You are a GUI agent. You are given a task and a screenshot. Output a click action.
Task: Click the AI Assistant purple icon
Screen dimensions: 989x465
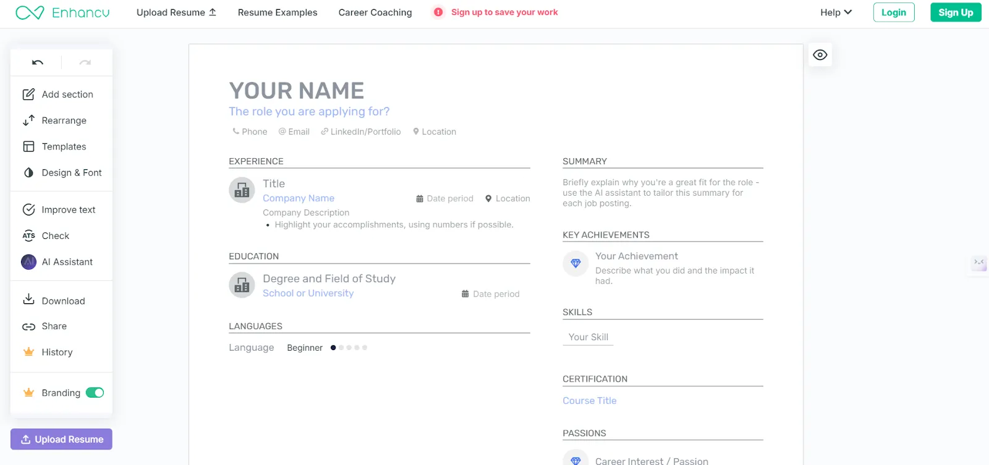tap(28, 262)
